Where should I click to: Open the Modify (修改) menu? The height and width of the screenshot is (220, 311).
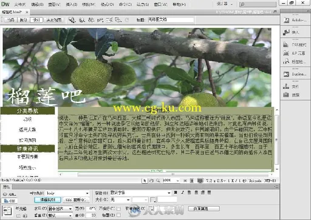89,4
